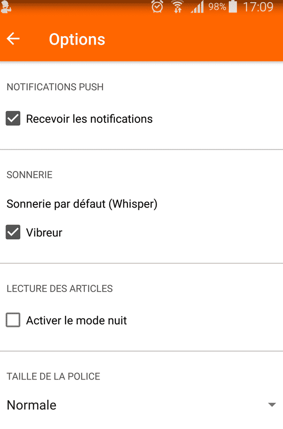283x429 pixels.
Task: Tap the cellular signal bars icon
Action: pyautogui.click(x=198, y=7)
